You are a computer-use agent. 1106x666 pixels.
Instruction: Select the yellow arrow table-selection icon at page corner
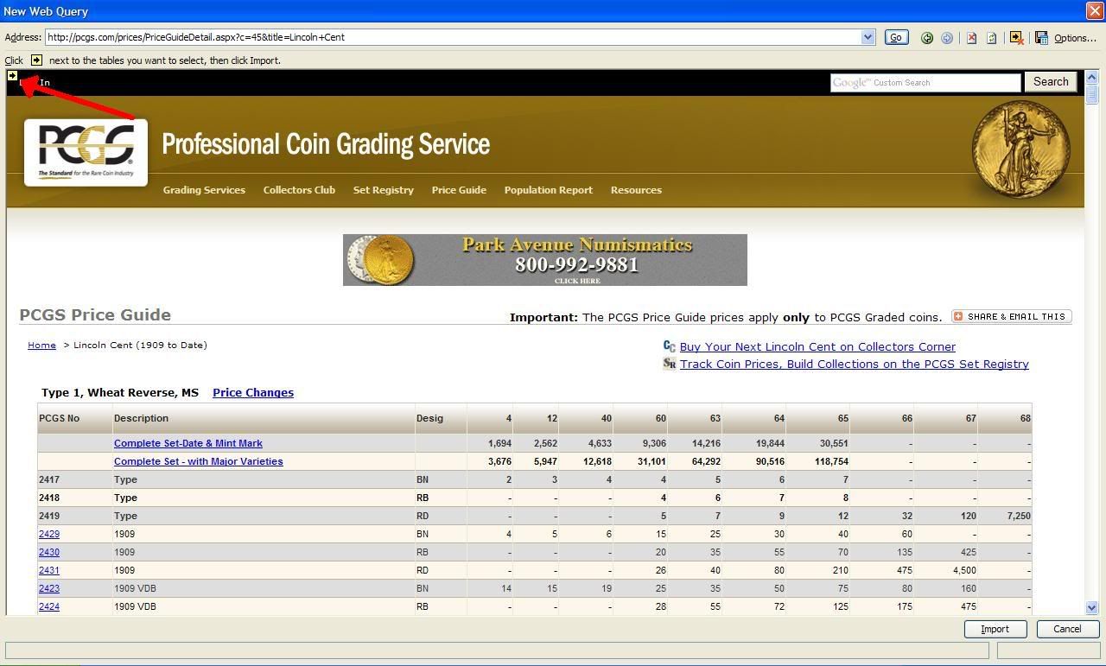12,76
